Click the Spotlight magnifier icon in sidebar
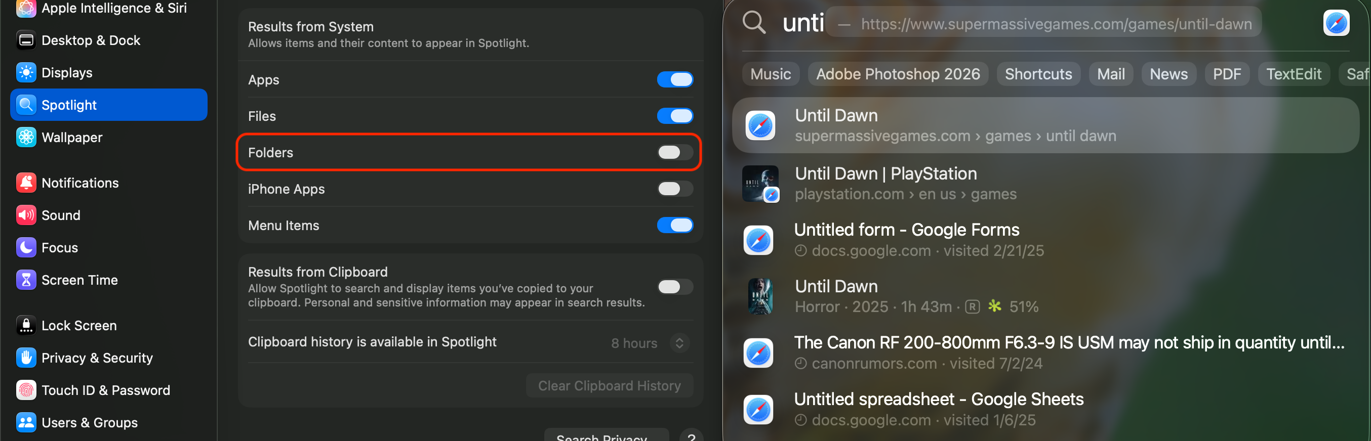The image size is (1371, 441). click(x=26, y=105)
